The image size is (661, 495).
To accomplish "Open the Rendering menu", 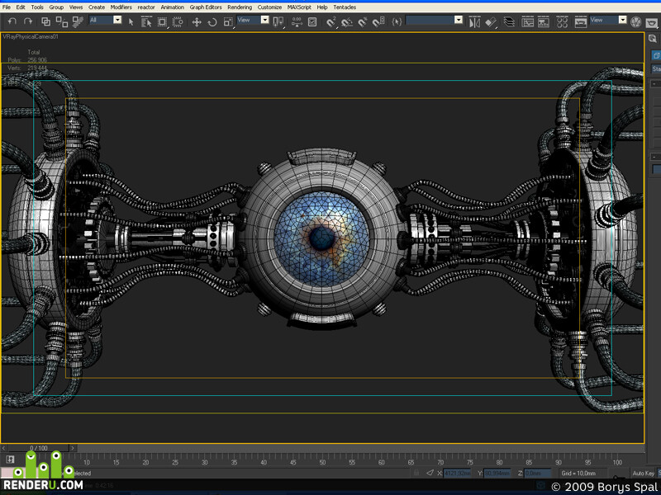I will point(240,7).
